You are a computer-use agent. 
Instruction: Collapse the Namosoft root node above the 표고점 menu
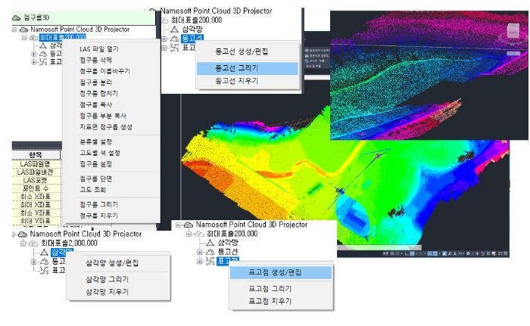[178, 225]
